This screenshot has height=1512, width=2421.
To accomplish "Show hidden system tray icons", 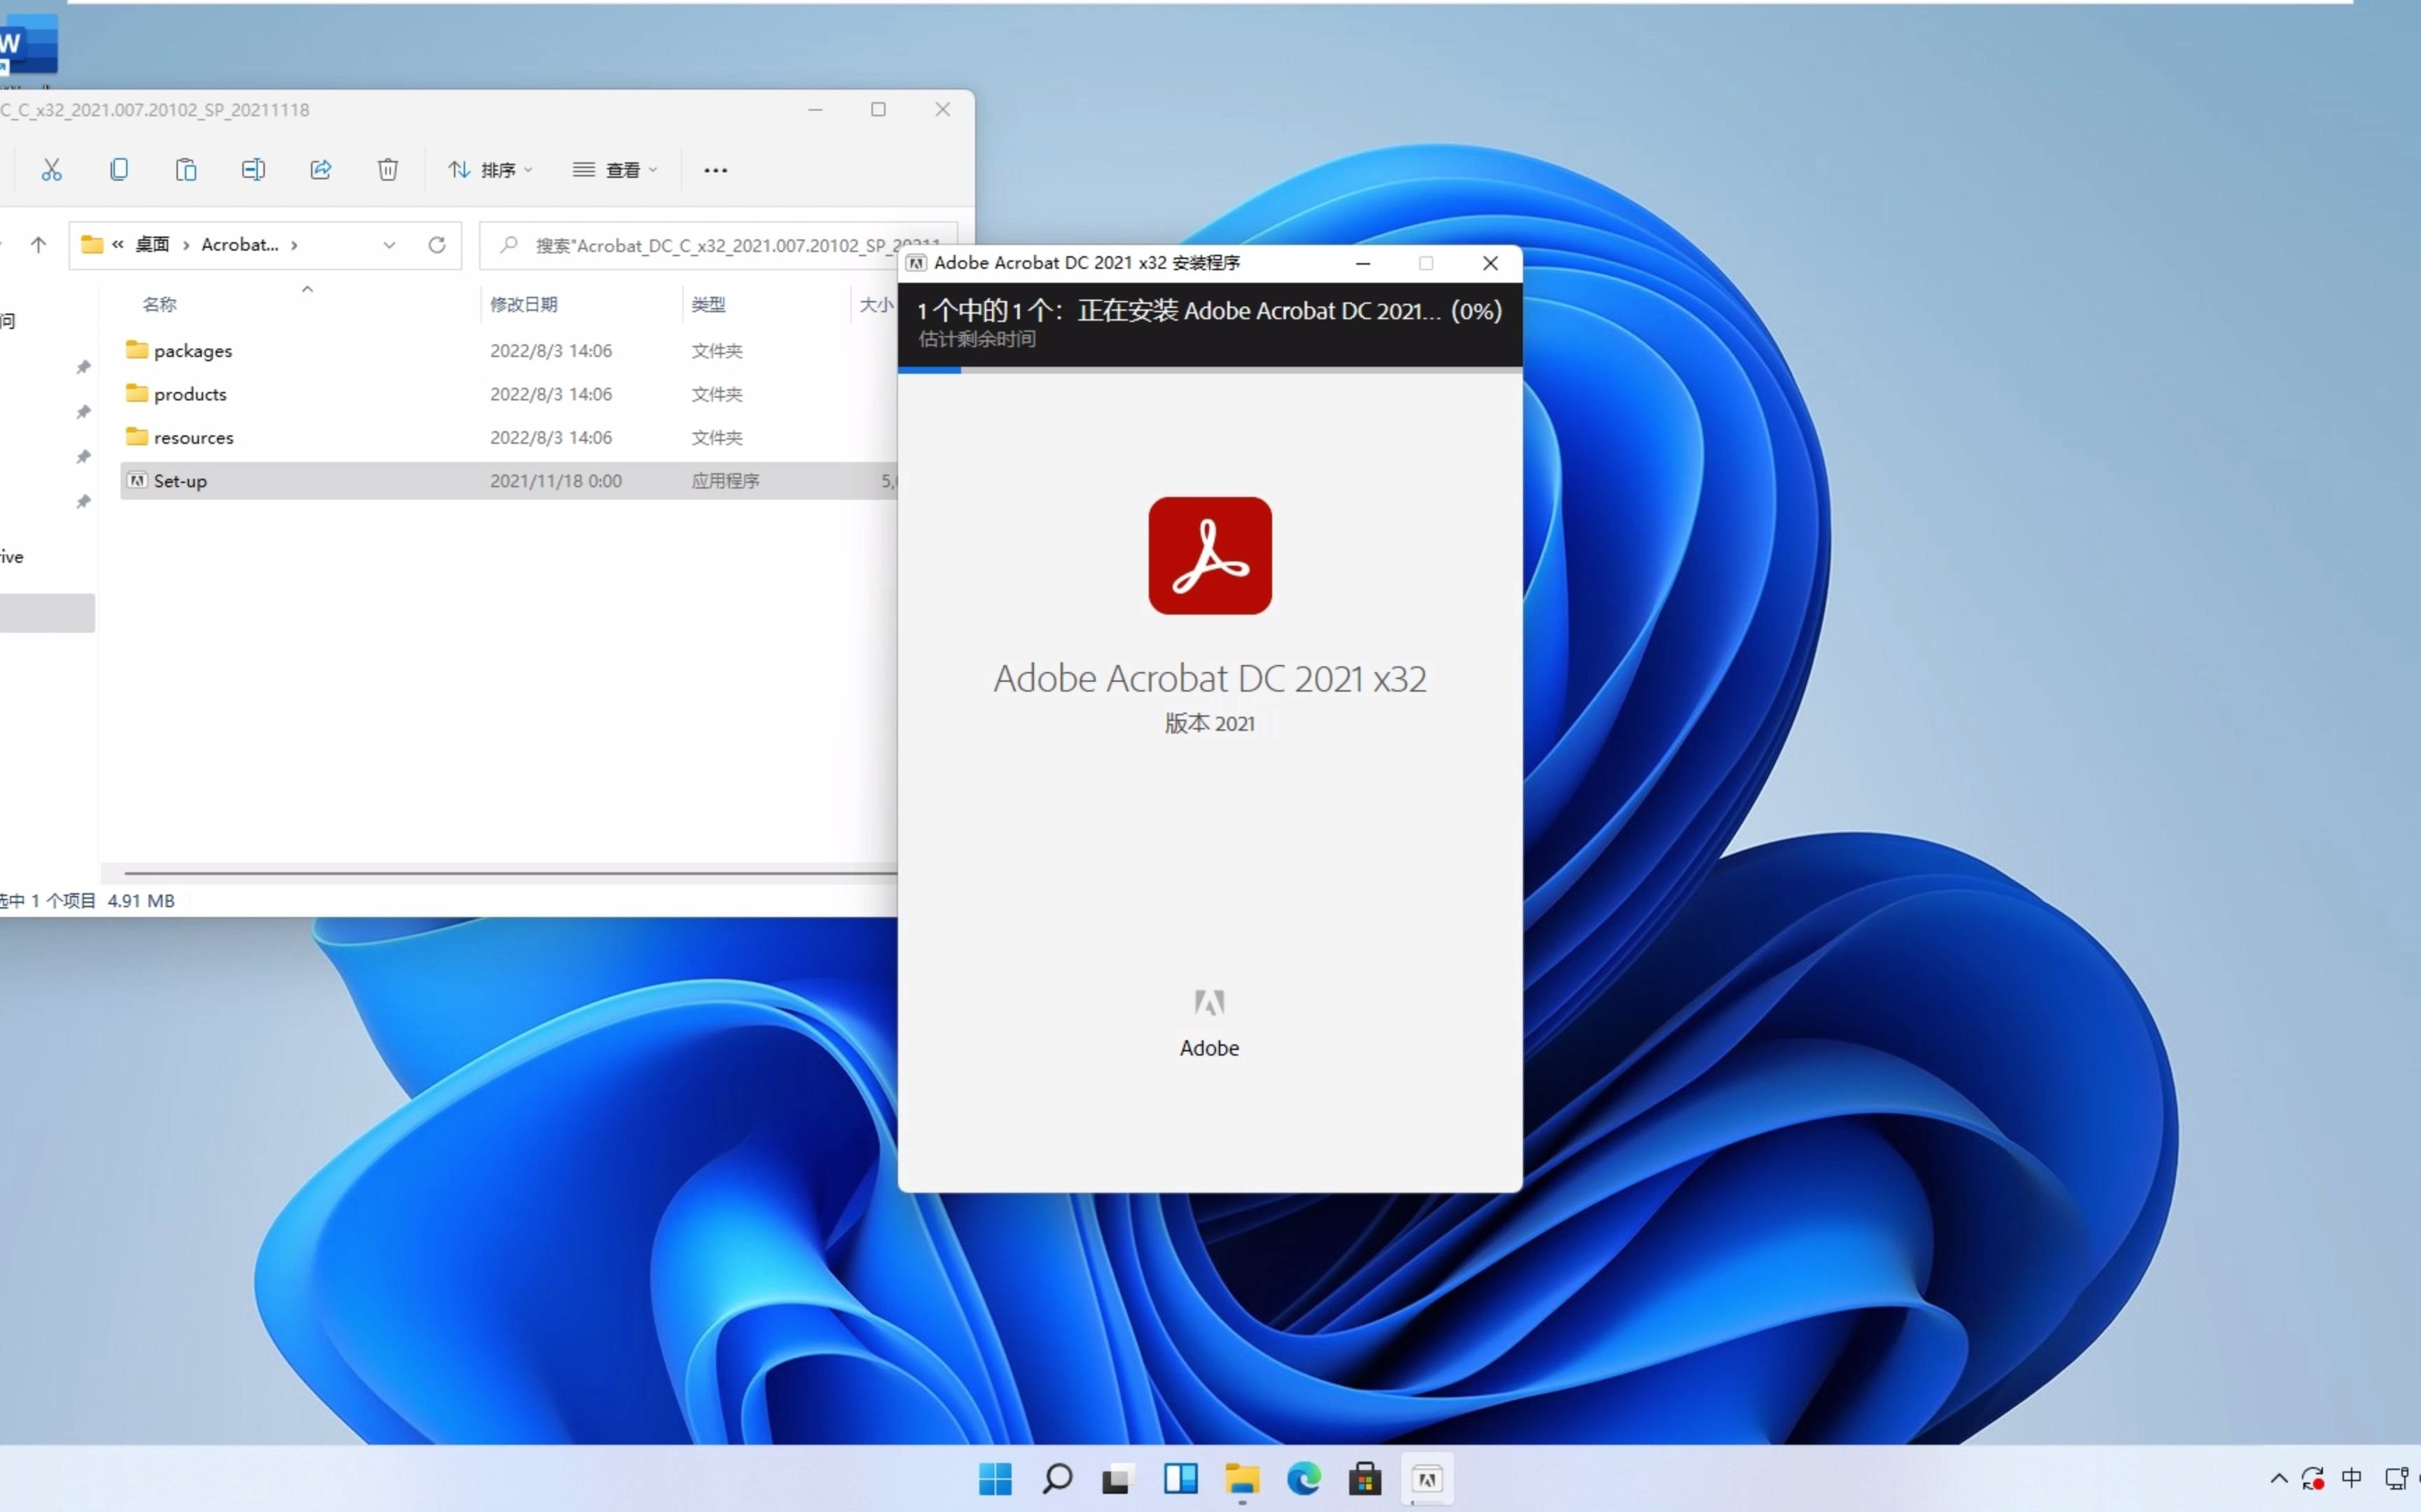I will 2279,1478.
